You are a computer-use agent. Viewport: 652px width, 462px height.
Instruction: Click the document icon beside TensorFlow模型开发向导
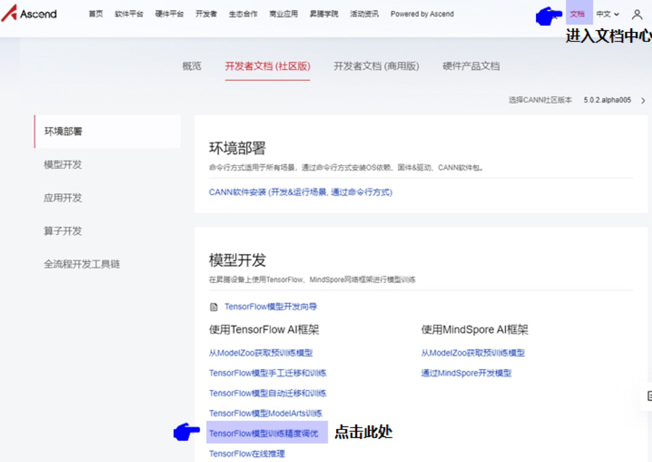(214, 307)
